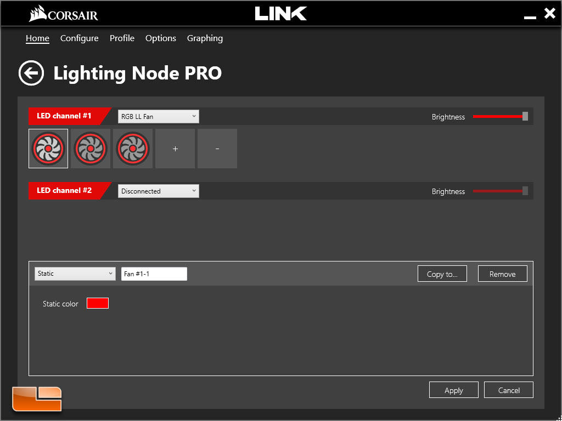This screenshot has width=562, height=421.
Task: Open the Home tab
Action: 37,38
